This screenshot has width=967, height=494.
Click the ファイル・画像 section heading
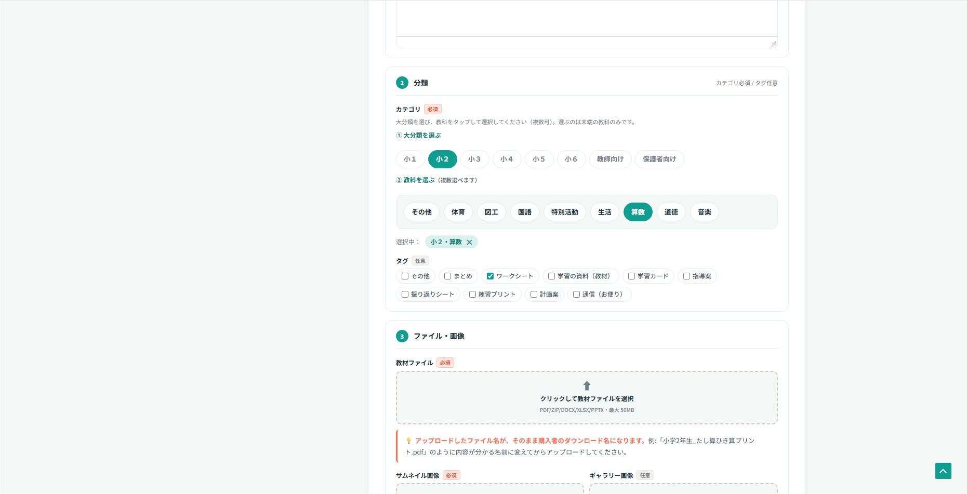click(x=439, y=336)
